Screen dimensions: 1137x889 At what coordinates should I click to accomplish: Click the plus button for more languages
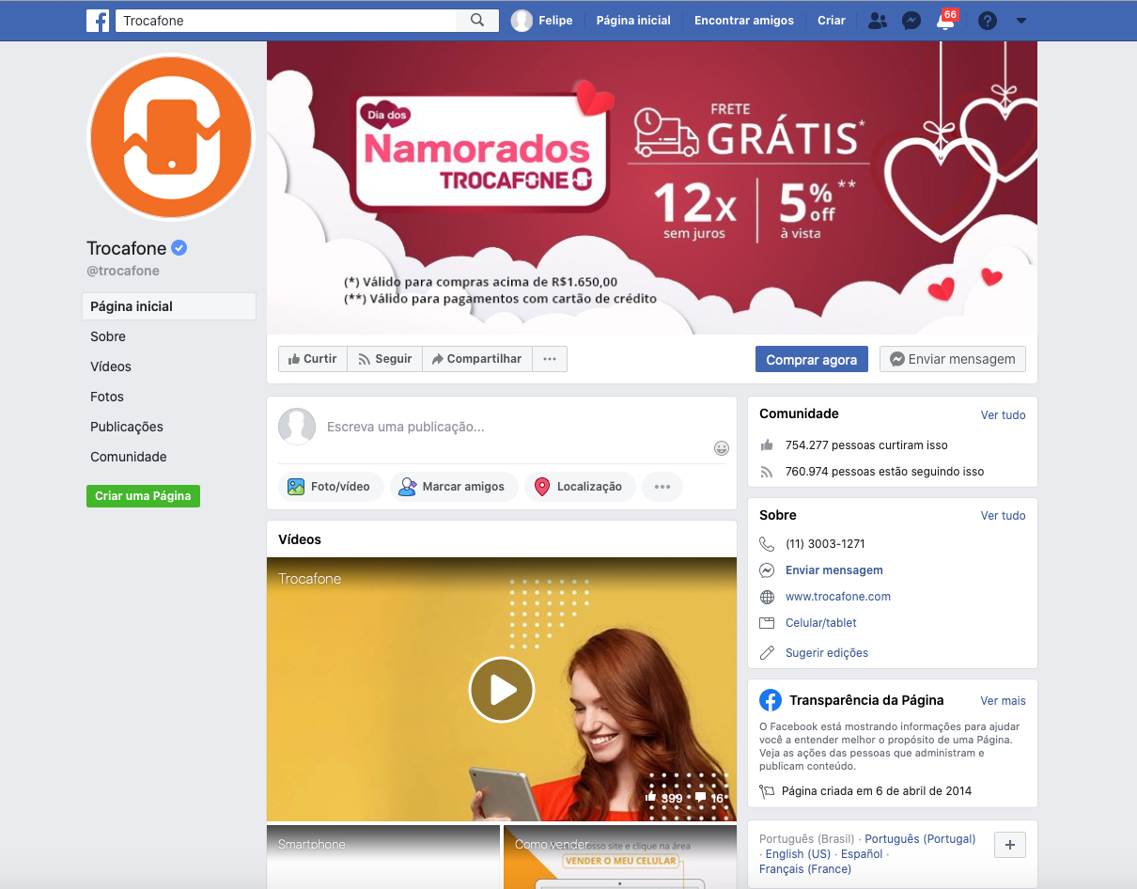pos(1010,845)
